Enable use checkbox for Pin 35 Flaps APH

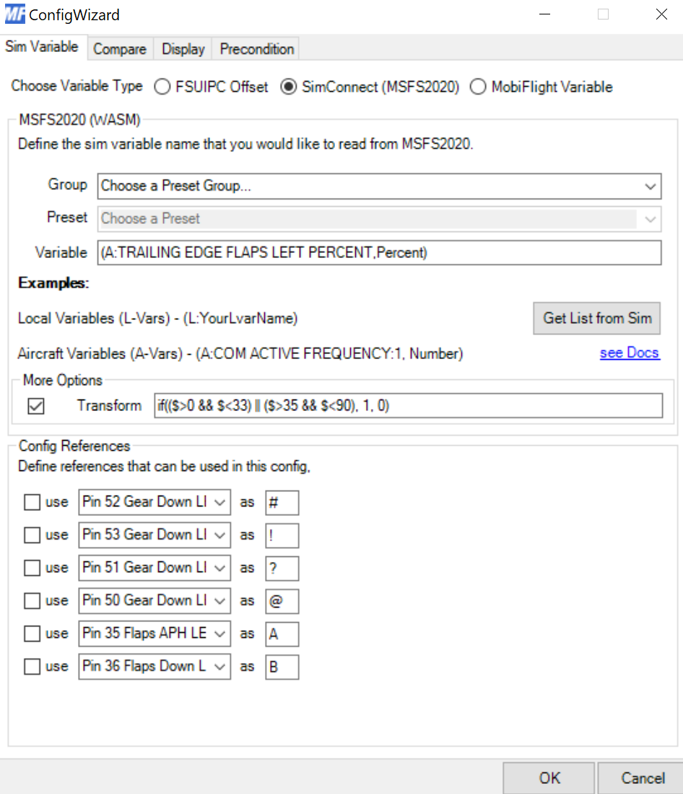(32, 634)
